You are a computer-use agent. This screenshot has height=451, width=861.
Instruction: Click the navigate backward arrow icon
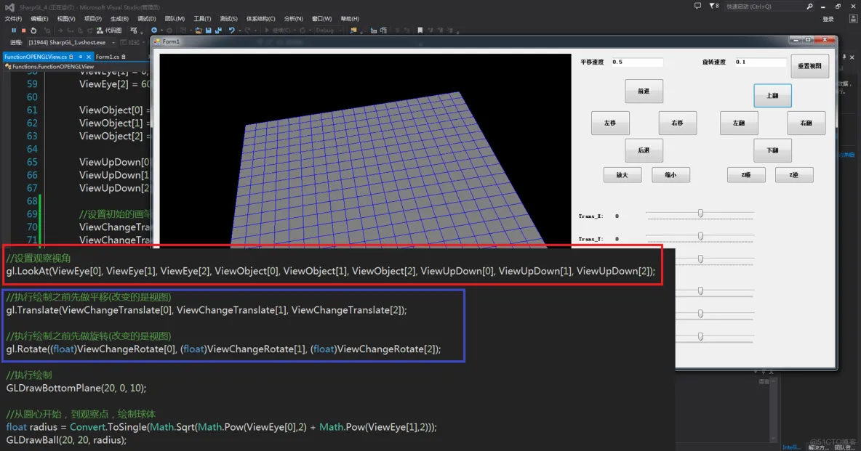tap(154, 31)
